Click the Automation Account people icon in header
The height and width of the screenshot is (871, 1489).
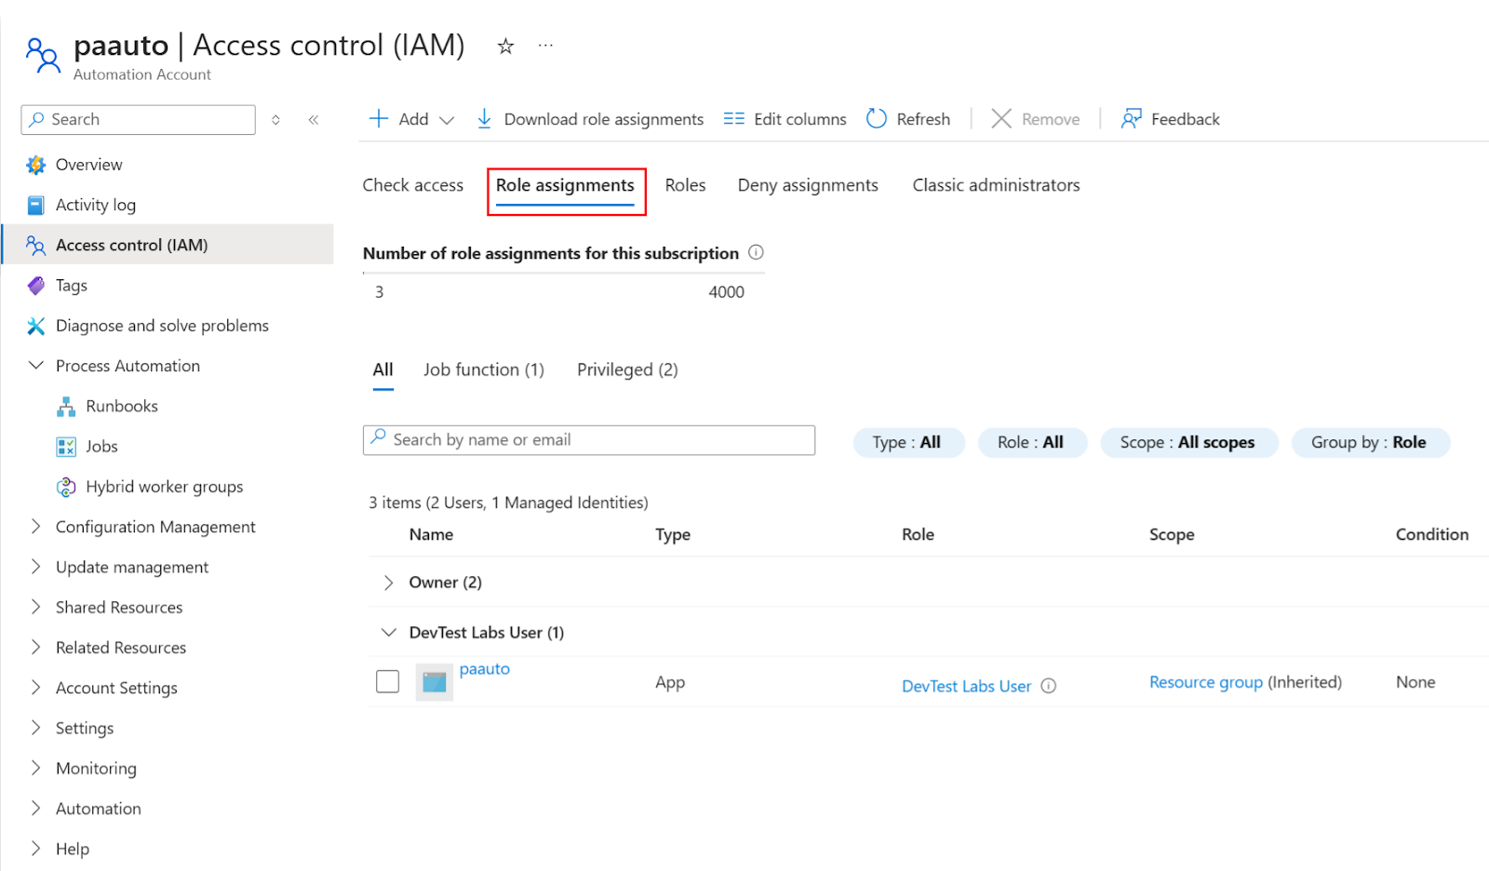click(43, 55)
